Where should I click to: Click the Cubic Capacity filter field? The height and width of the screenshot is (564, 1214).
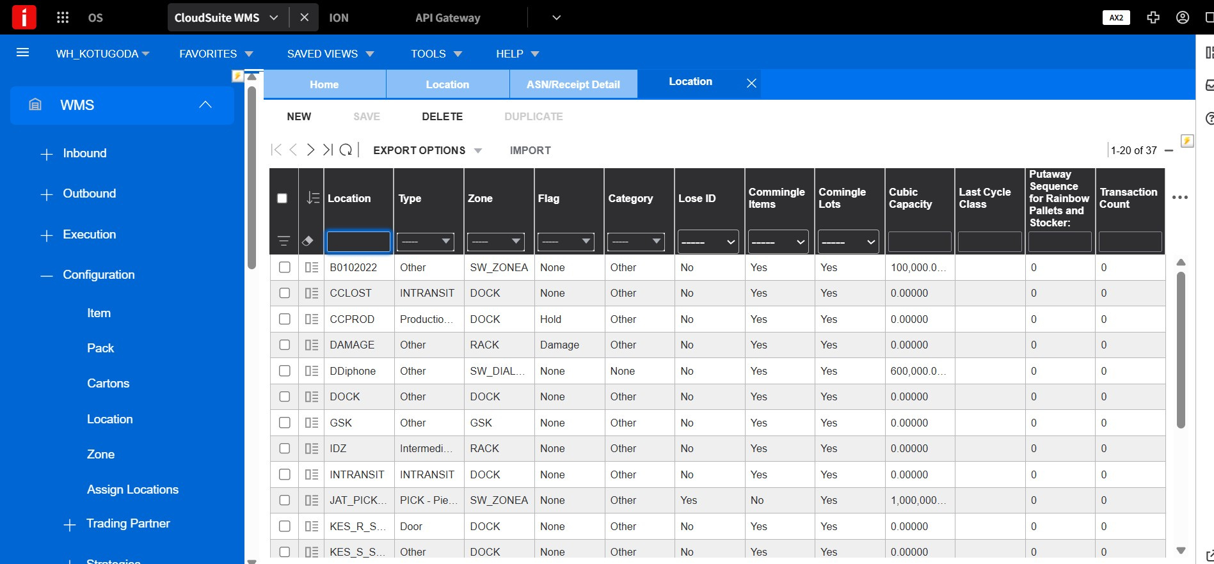click(920, 242)
